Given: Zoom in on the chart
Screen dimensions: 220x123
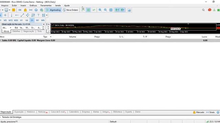Looking at the screenshot, I should pyautogui.click(x=100, y=10).
